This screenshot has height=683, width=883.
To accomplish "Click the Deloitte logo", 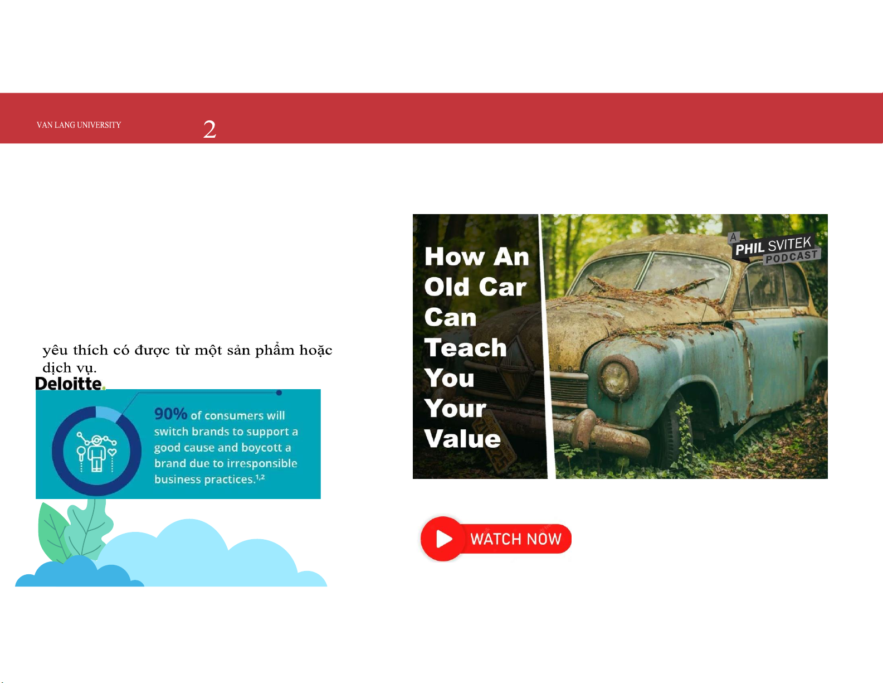I will click(70, 384).
